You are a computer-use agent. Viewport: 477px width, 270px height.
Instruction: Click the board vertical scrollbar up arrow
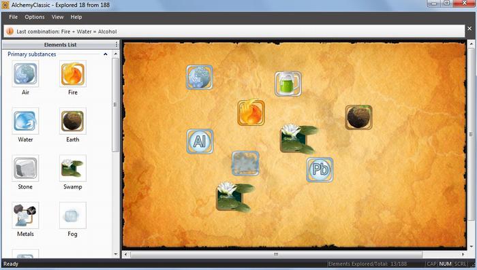coord(471,44)
